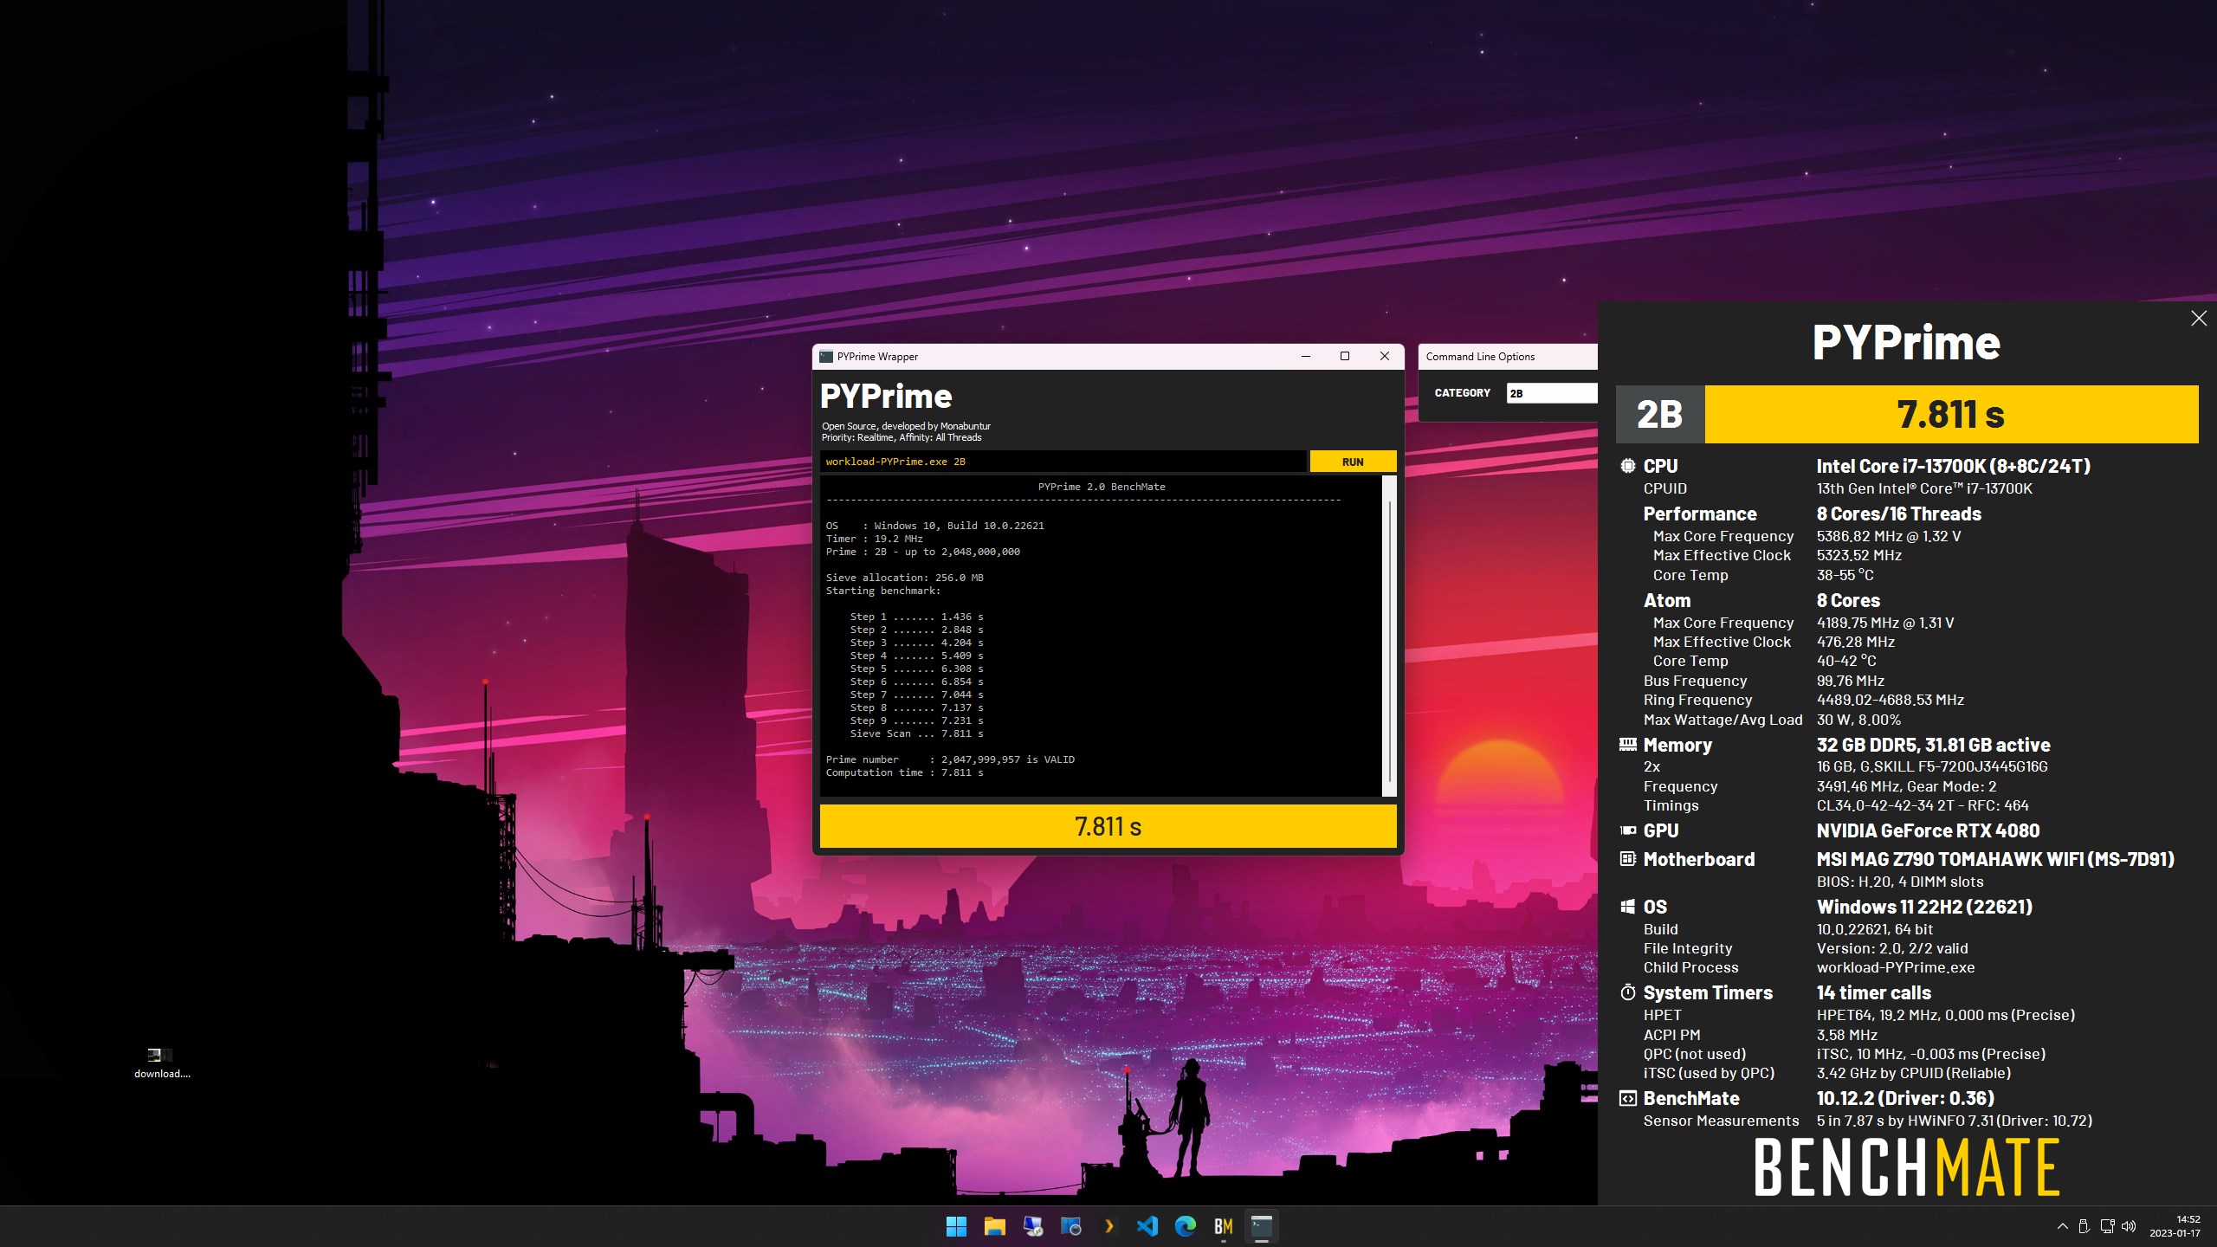The image size is (2217, 1247).
Task: Click the workload-PYPrime.exe child process value
Action: tap(1895, 967)
